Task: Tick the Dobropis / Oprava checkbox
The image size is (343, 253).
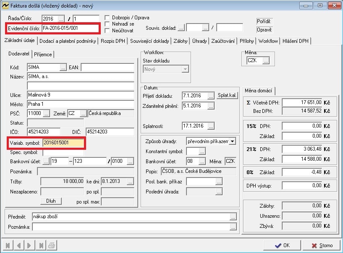Action: pyautogui.click(x=107, y=18)
